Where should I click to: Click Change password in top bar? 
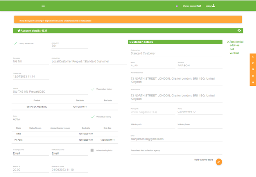192,6
